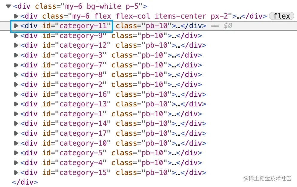Image resolution: width=297 pixels, height=187 pixels.
Task: Expand the category-17 div node
Action: (16, 133)
